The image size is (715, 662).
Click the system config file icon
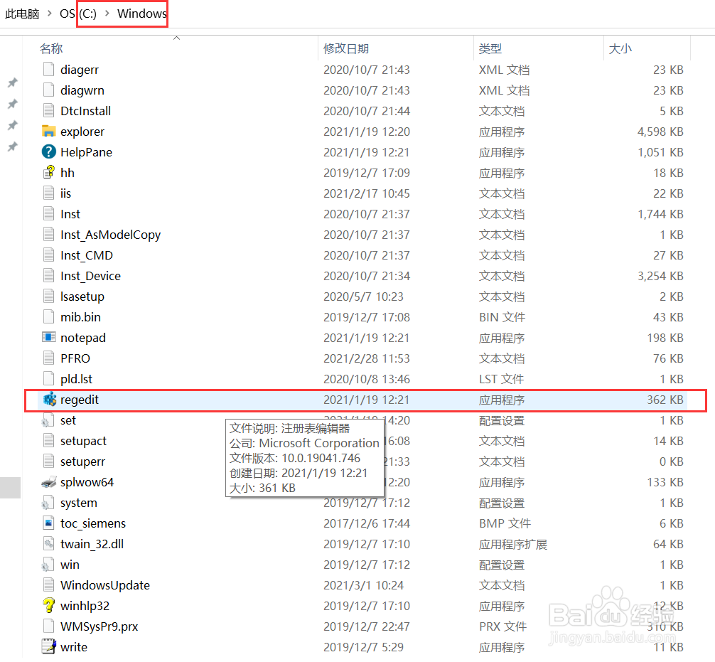click(48, 503)
